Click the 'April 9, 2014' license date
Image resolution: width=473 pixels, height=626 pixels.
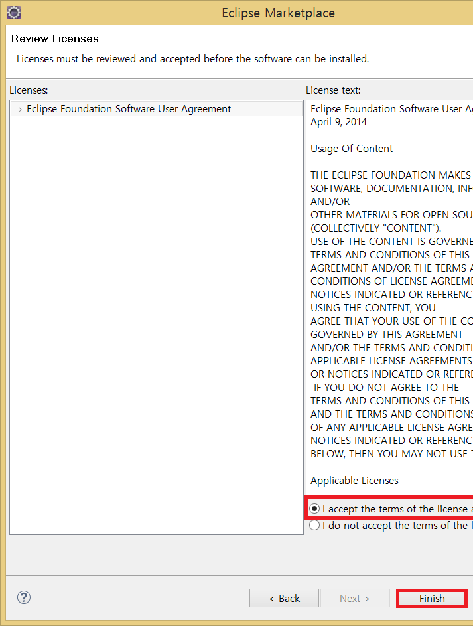point(338,122)
